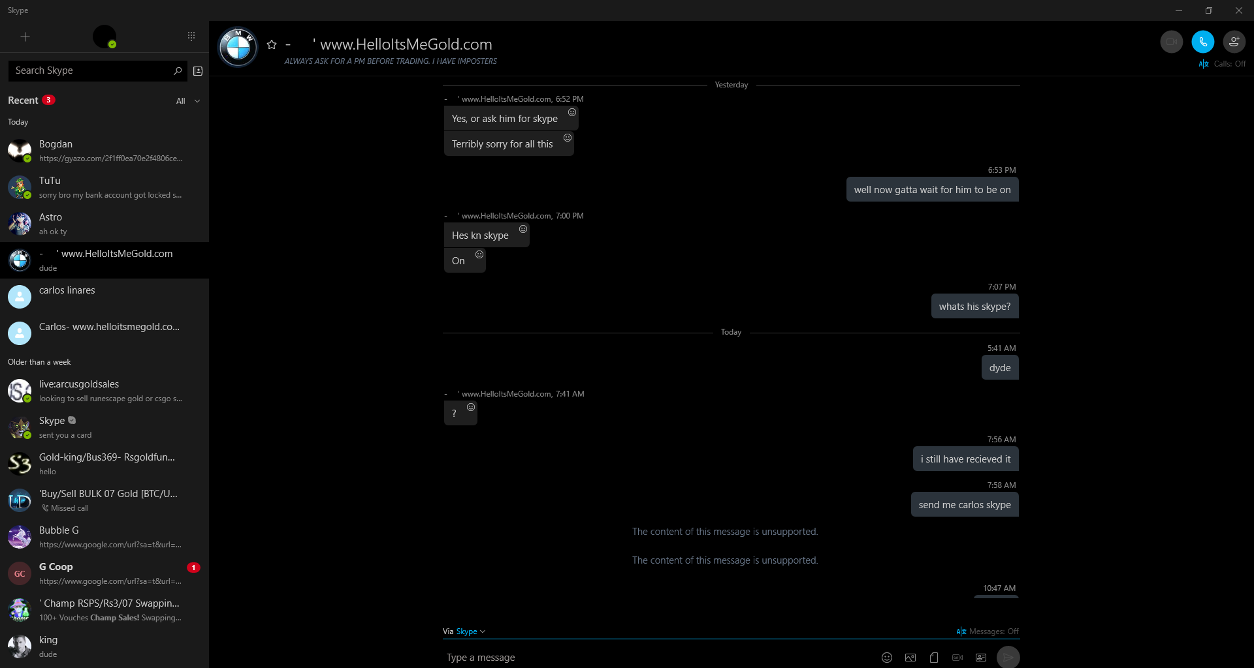
Task: Click the Recent header label
Action: pyautogui.click(x=23, y=100)
